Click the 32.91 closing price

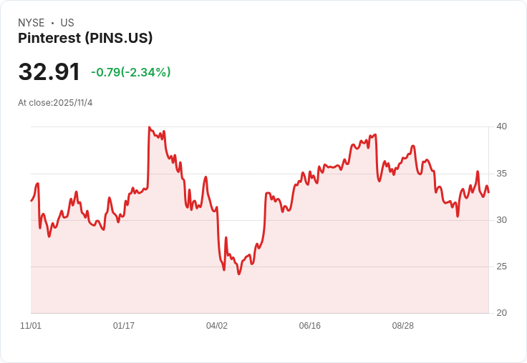point(49,72)
